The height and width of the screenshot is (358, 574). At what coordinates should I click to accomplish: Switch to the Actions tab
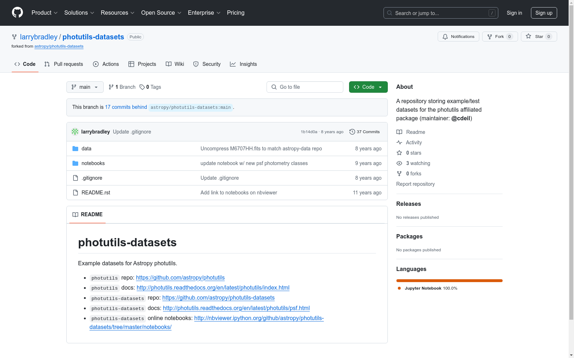[x=106, y=64]
